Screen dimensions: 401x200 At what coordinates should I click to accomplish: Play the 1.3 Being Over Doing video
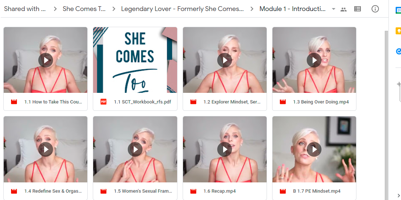pos(314,60)
